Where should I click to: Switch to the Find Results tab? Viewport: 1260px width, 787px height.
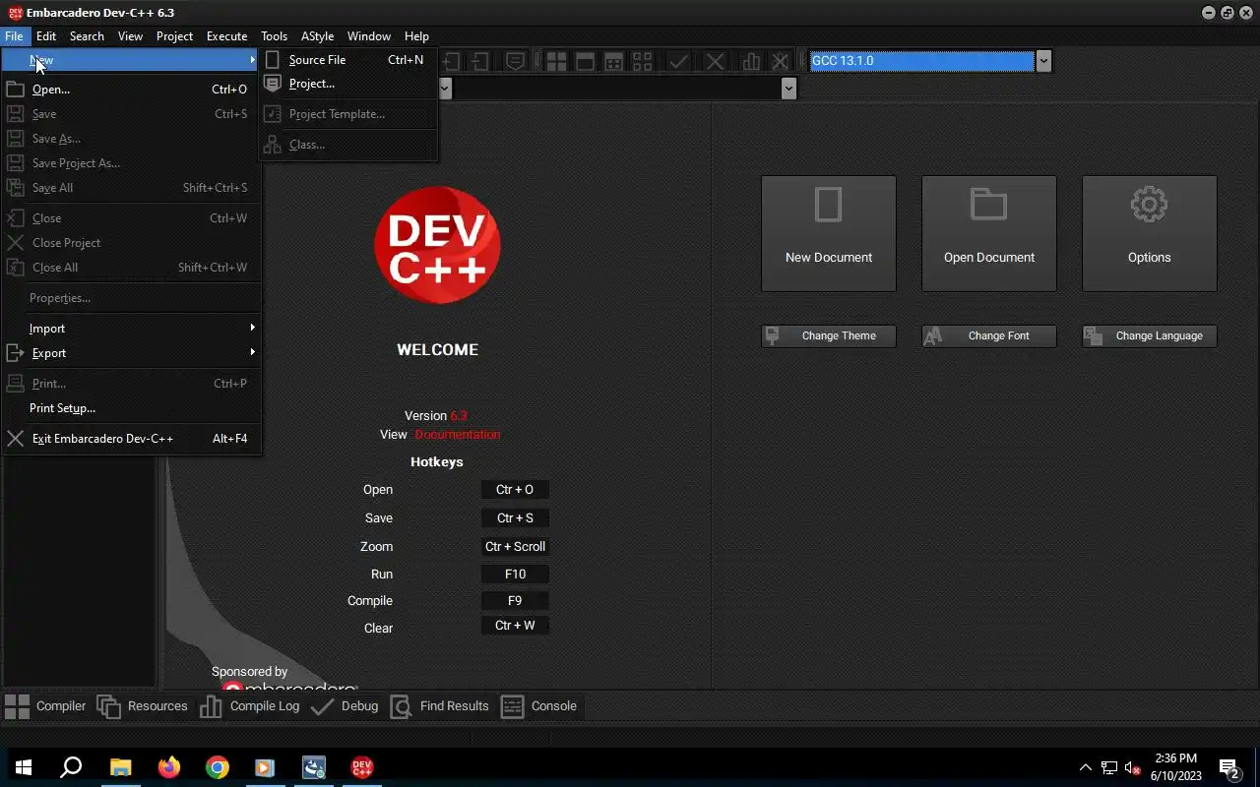click(x=439, y=705)
